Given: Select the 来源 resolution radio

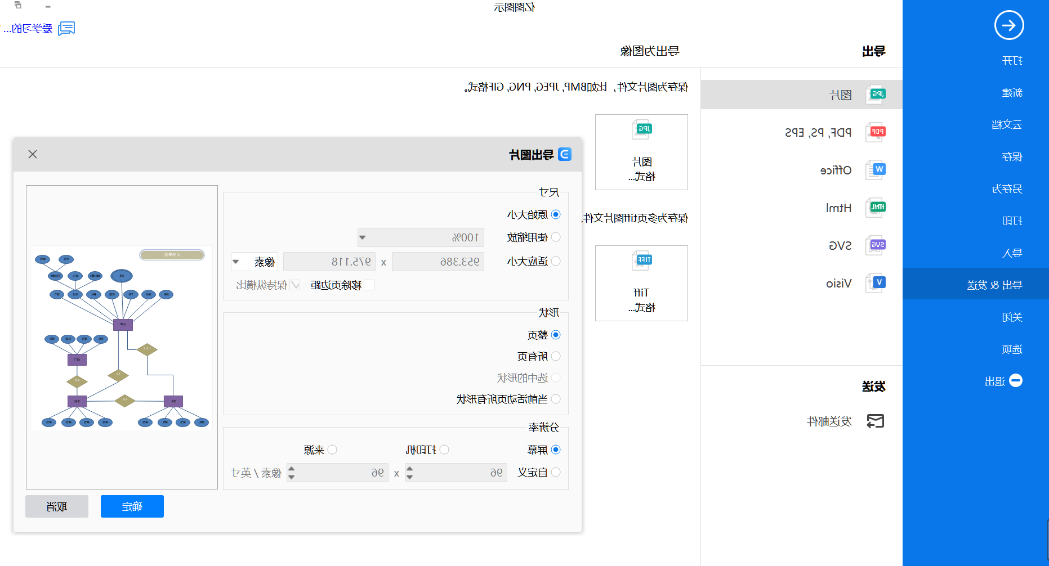Looking at the screenshot, I should coord(332,450).
